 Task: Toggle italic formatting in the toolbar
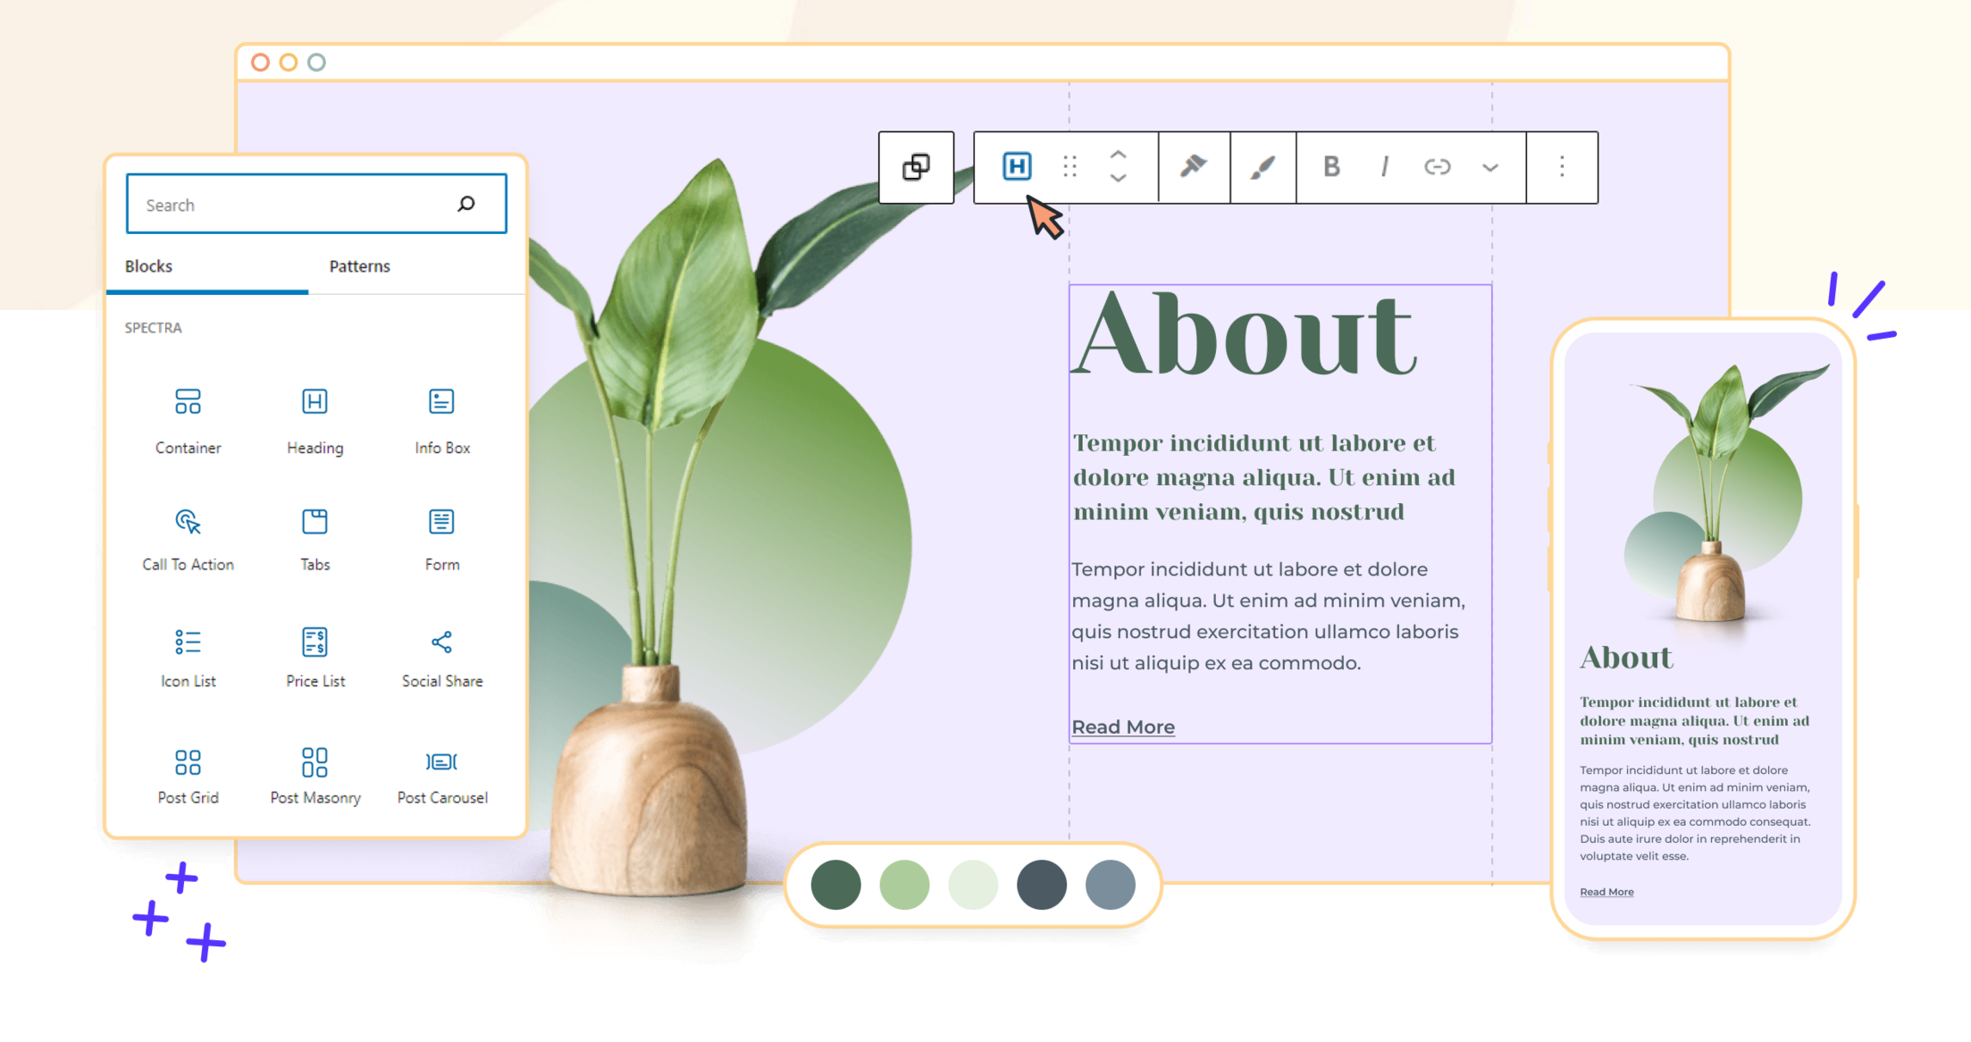[x=1383, y=166]
